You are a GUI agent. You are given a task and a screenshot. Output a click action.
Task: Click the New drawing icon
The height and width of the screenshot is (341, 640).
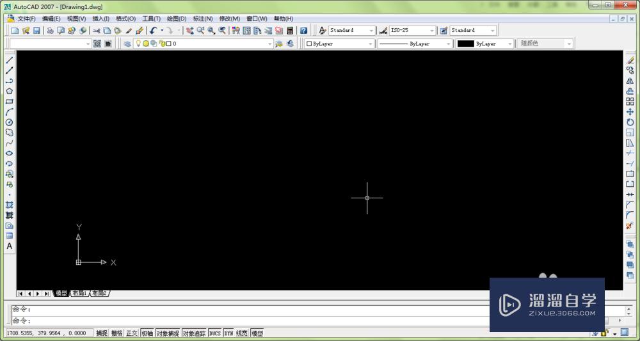(x=15, y=31)
